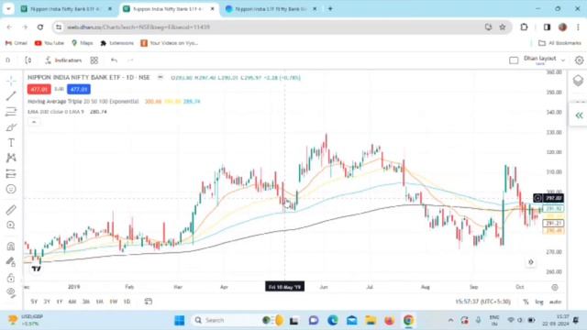Set the chart range to 1Y

pyautogui.click(x=60, y=302)
